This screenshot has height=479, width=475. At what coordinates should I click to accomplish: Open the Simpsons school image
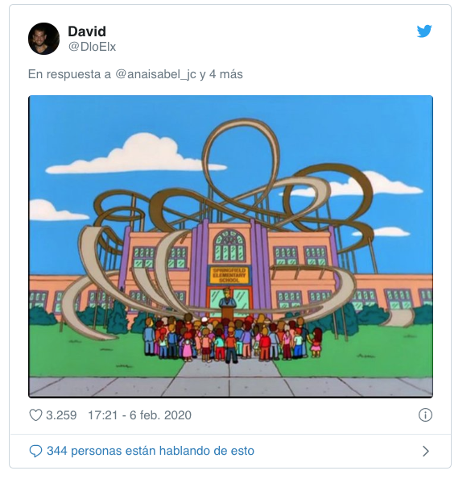pyautogui.click(x=230, y=247)
